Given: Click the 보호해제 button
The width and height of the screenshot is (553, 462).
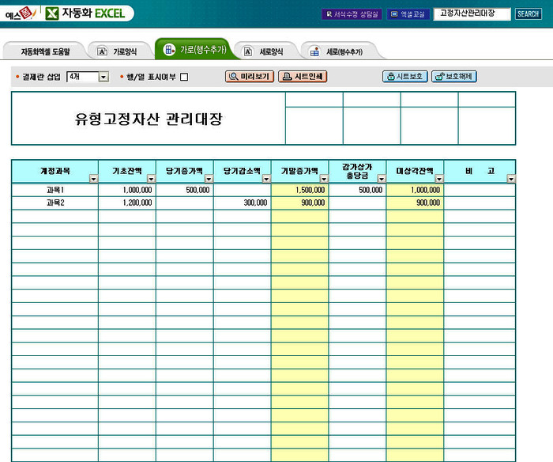Looking at the screenshot, I should 454,76.
